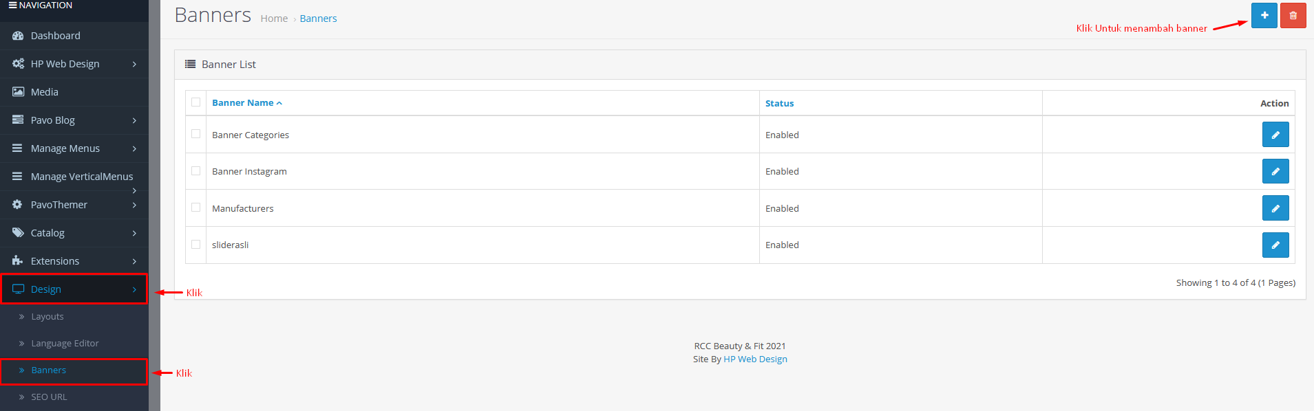Click the Media image icon in sidebar

pyautogui.click(x=18, y=92)
